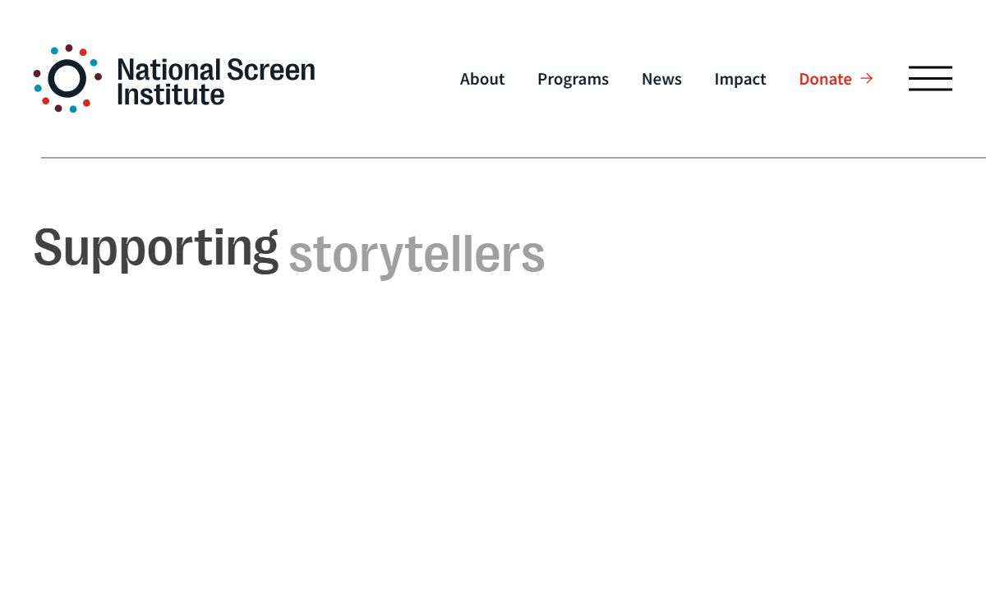Image resolution: width=986 pixels, height=608 pixels.
Task: Open the Programs menu item
Action: coord(573,79)
